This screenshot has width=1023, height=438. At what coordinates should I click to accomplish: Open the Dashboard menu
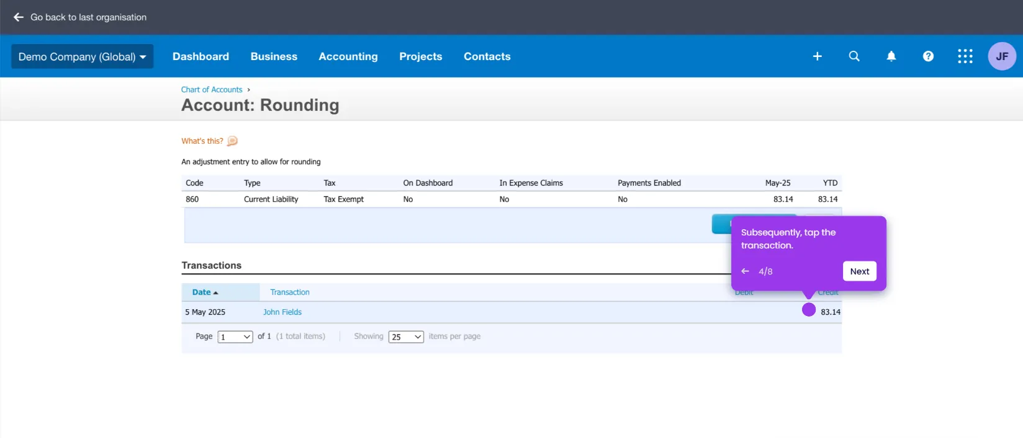tap(201, 56)
